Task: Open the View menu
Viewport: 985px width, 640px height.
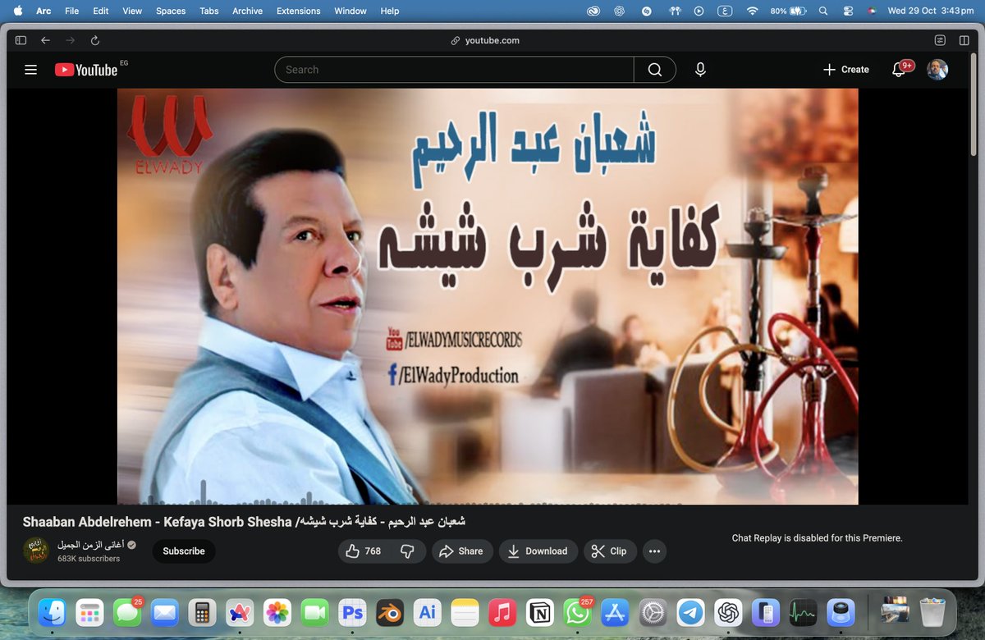Action: coord(132,11)
